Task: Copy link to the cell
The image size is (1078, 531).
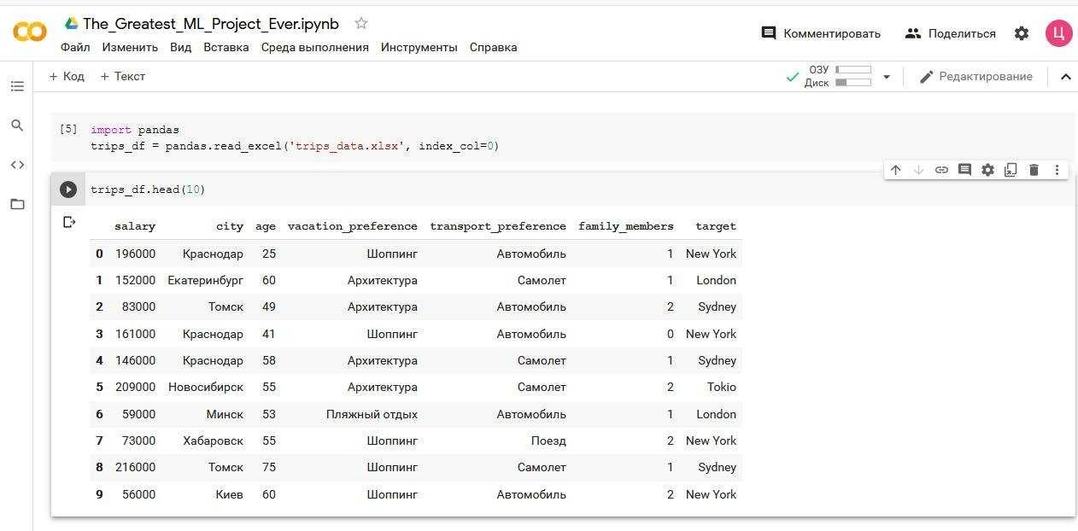Action: 941,170
